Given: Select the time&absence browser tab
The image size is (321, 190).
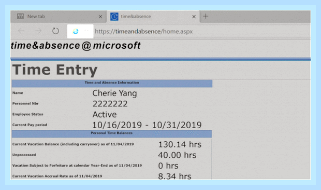Looking at the screenshot, I should click(x=153, y=17).
